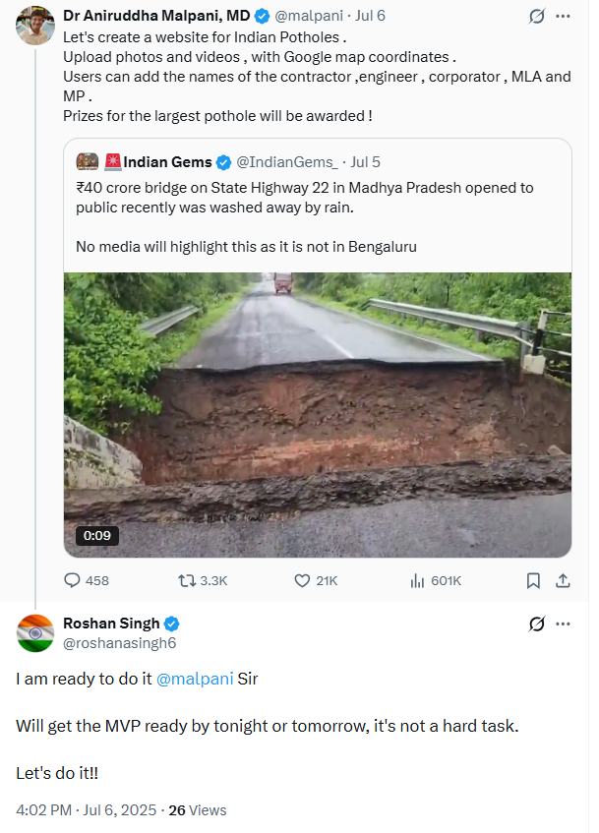
Task: Open the reply icon on Dr Malpani's tweet
Action: click(74, 580)
